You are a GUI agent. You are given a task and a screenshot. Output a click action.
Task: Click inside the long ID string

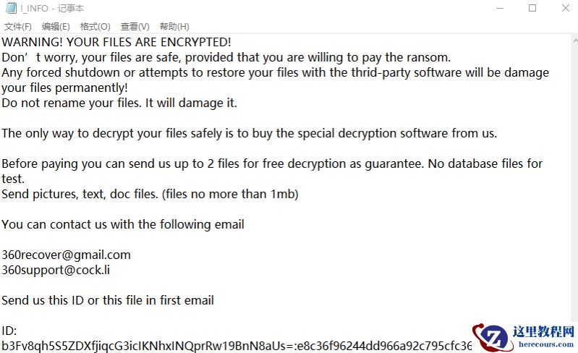(217, 346)
